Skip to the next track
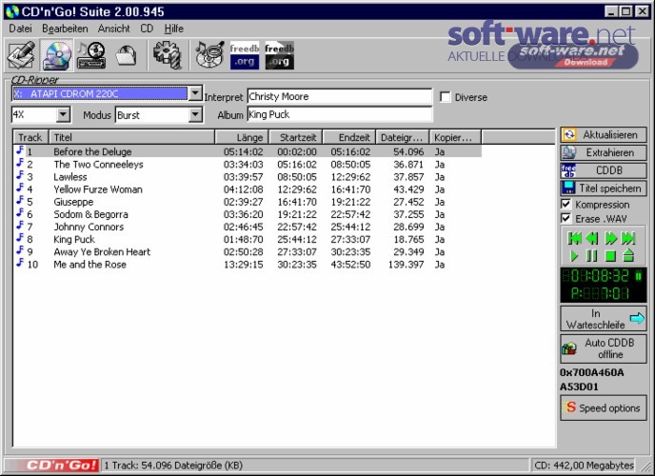655x476 pixels. coord(628,238)
